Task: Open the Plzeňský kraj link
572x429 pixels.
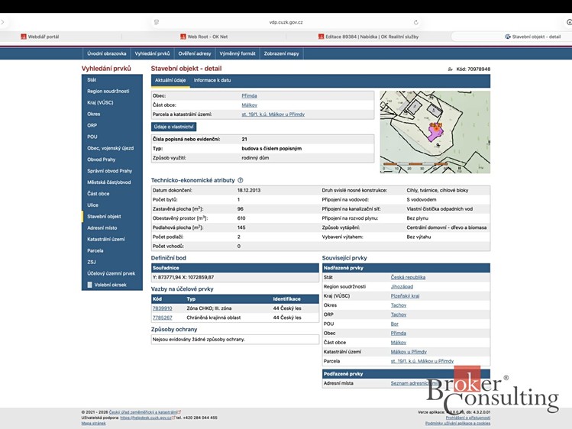Action: (405, 296)
